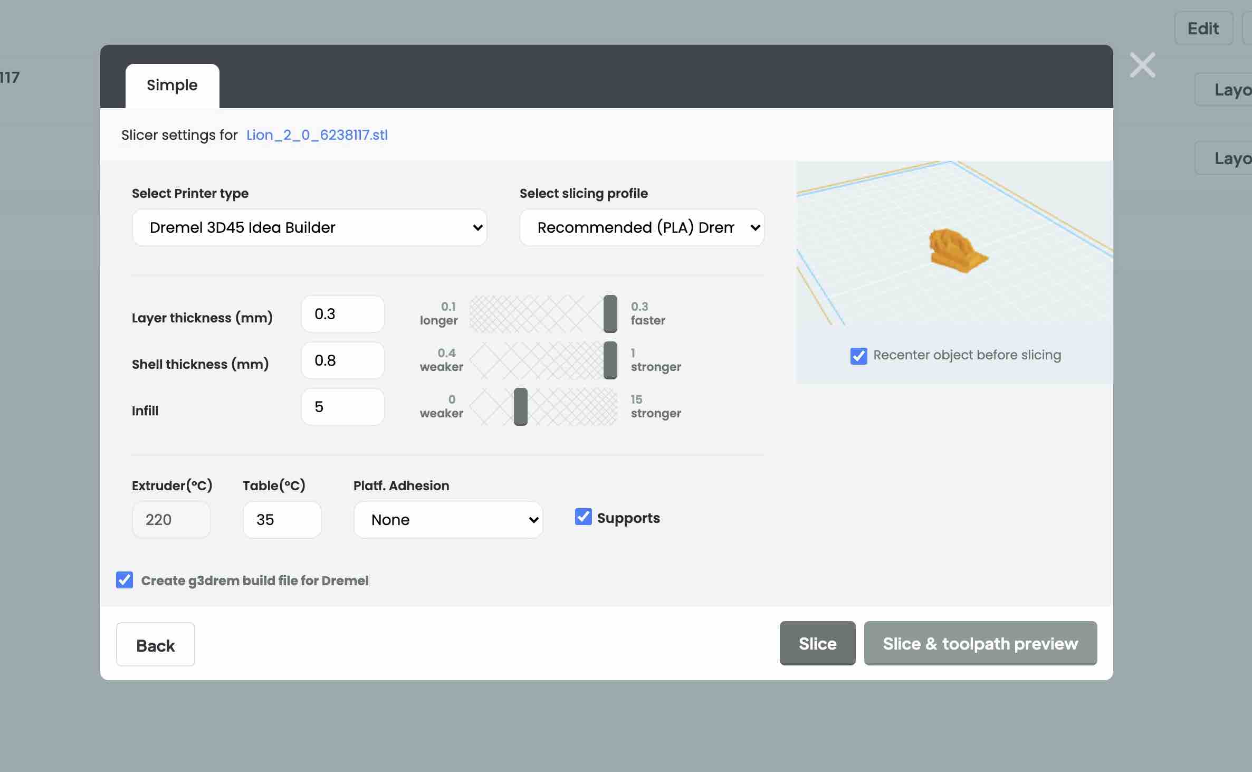The width and height of the screenshot is (1252, 772).
Task: Switch to the Simple tab
Action: point(172,85)
